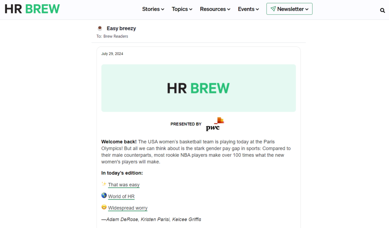This screenshot has height=228, width=389.
Task: Click the In today's edition heading
Action: coord(122,173)
